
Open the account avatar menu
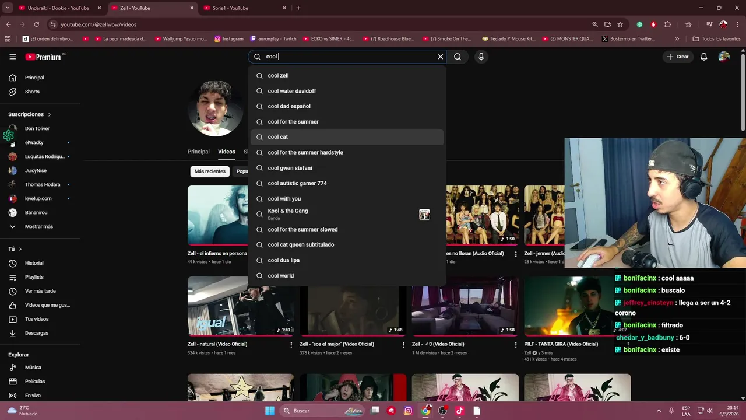[x=724, y=57]
